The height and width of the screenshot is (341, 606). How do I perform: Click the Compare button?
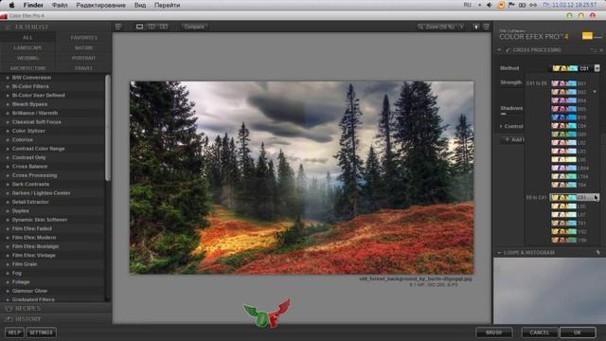click(x=194, y=27)
